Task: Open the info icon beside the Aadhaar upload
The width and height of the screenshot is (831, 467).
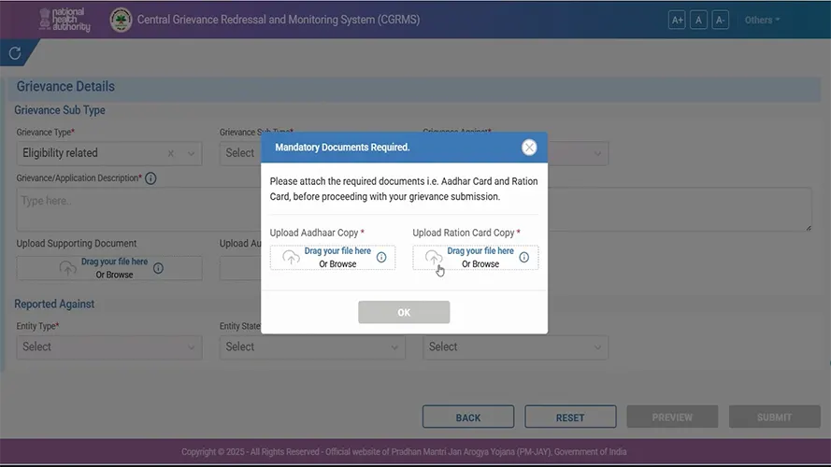Action: 381,258
